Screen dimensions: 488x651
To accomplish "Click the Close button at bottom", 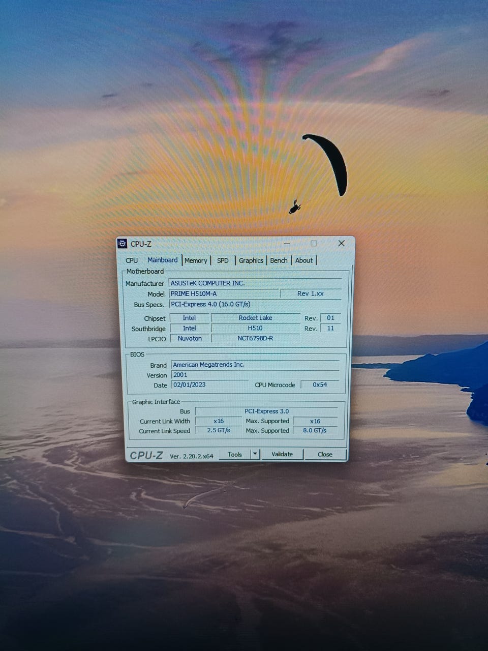I will (x=325, y=454).
